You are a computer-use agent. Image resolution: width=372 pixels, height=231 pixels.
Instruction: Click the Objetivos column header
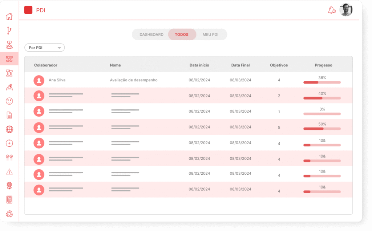[x=279, y=65]
